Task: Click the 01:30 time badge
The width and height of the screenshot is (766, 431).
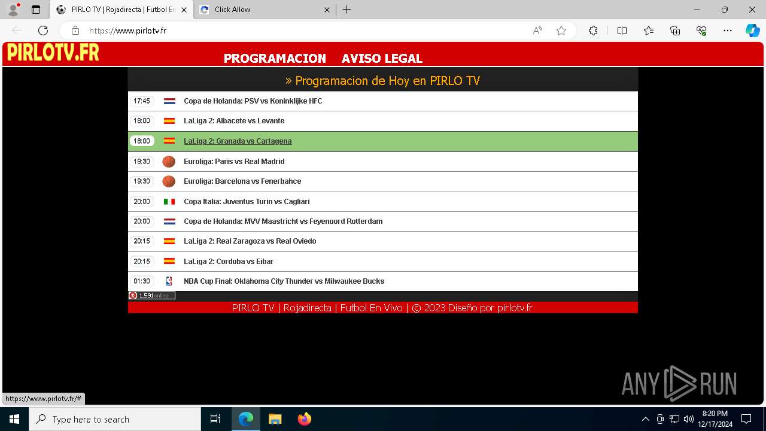Action: (x=142, y=281)
